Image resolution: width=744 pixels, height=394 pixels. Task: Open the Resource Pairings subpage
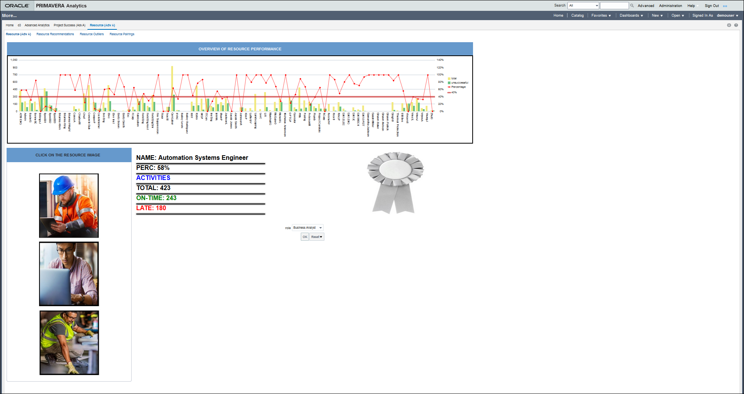(x=122, y=34)
